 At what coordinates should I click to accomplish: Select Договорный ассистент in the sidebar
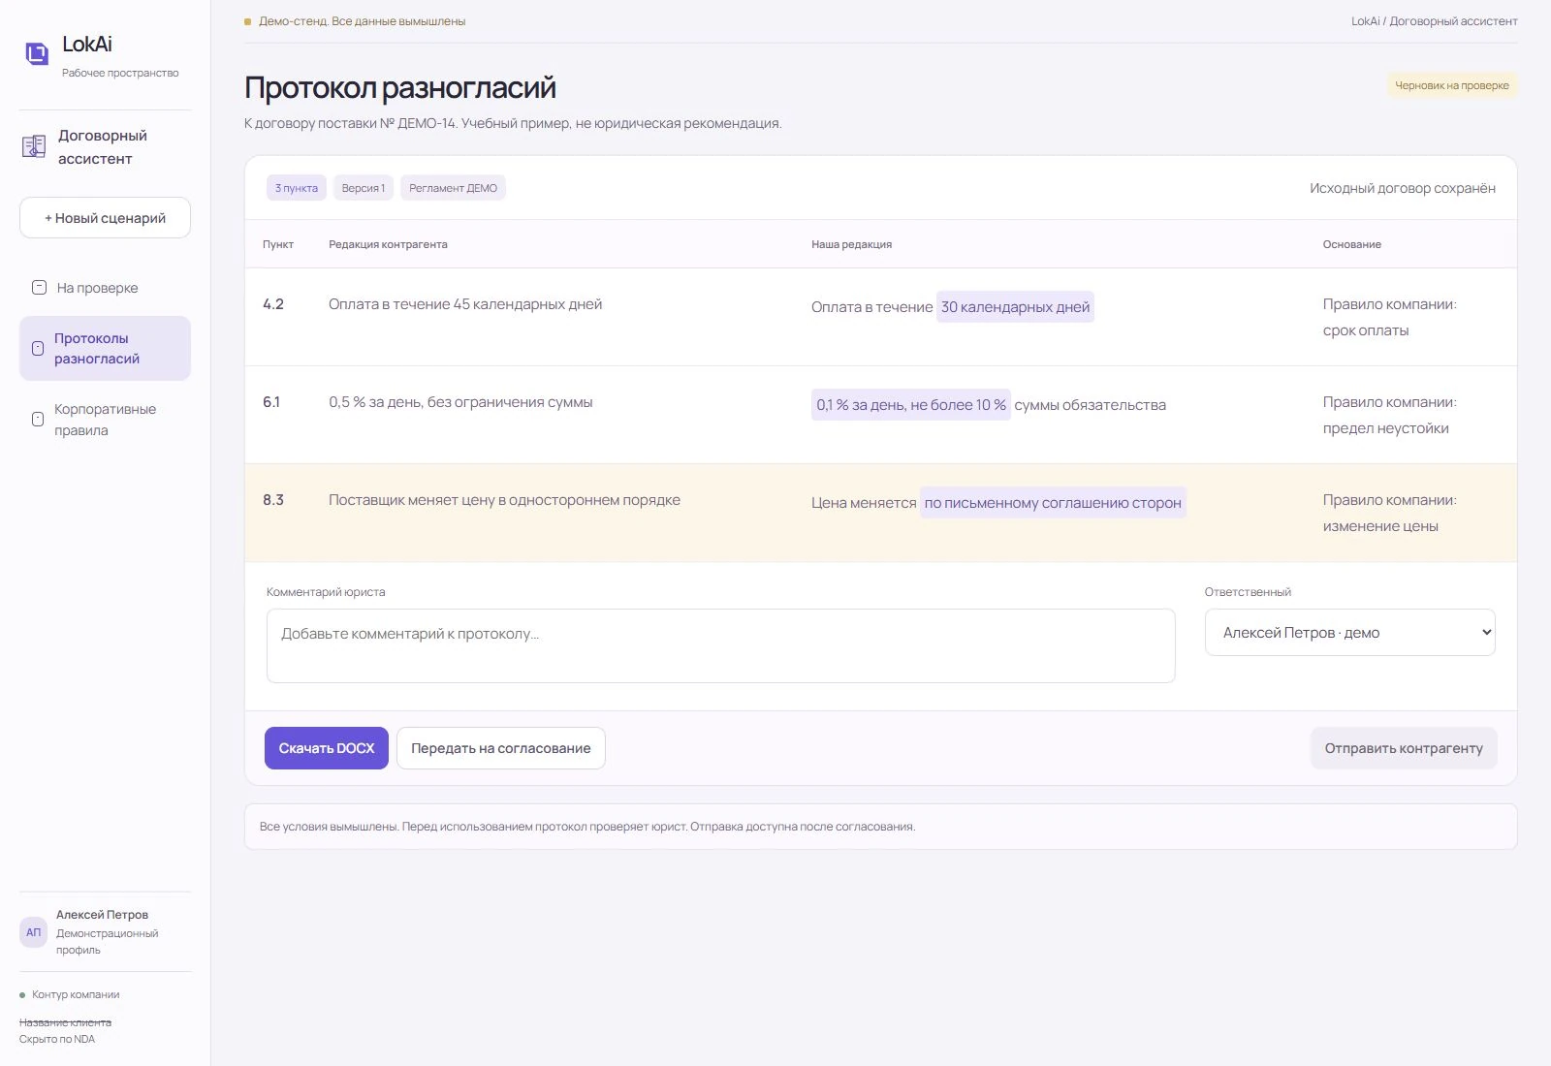(105, 146)
